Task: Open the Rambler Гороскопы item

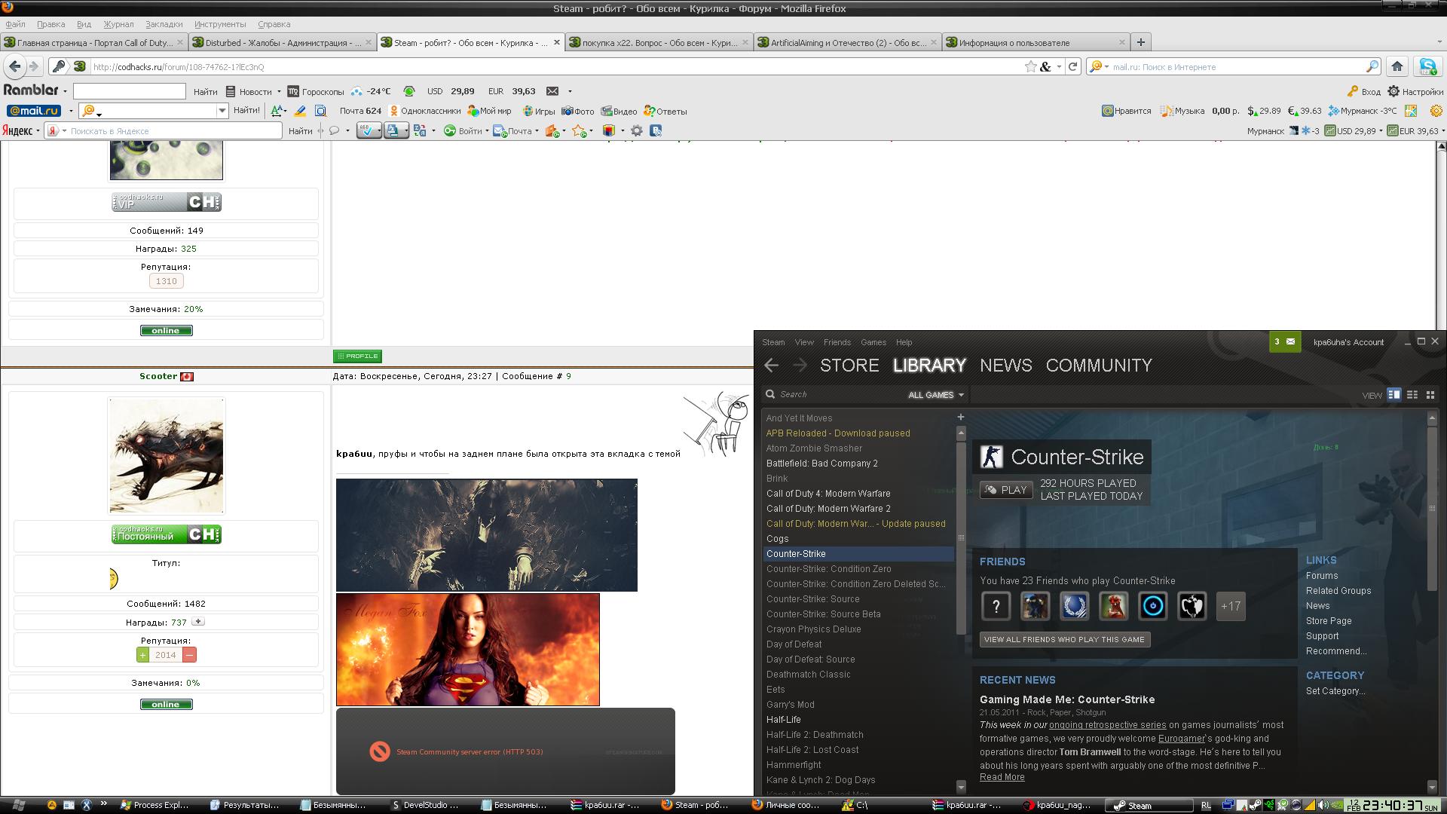Action: click(316, 91)
